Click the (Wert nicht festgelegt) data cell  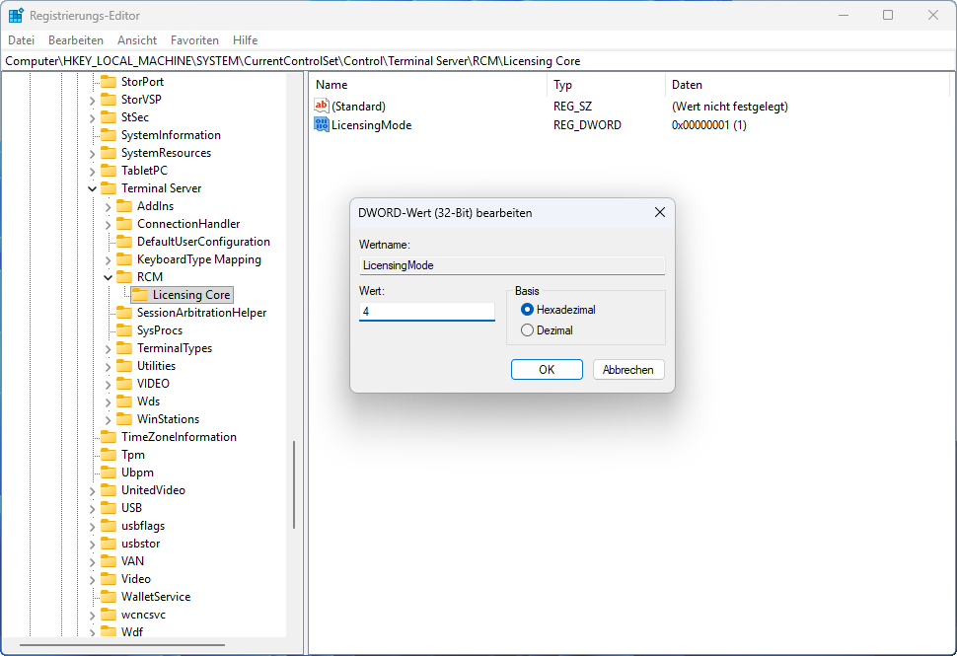pyautogui.click(x=729, y=107)
